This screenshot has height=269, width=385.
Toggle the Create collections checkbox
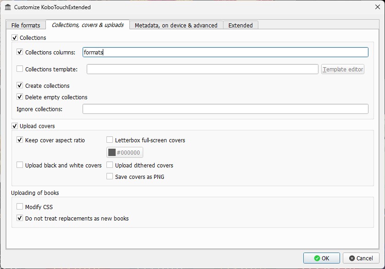(x=20, y=86)
